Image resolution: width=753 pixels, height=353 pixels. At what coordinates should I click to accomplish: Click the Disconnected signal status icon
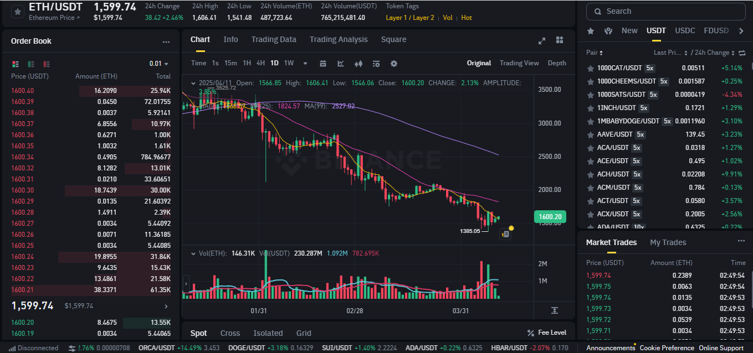[x=11, y=348]
